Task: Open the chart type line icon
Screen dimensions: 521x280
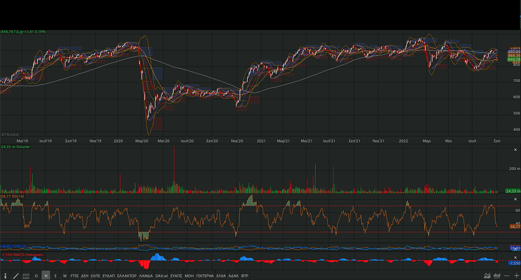Action: click(487, 276)
